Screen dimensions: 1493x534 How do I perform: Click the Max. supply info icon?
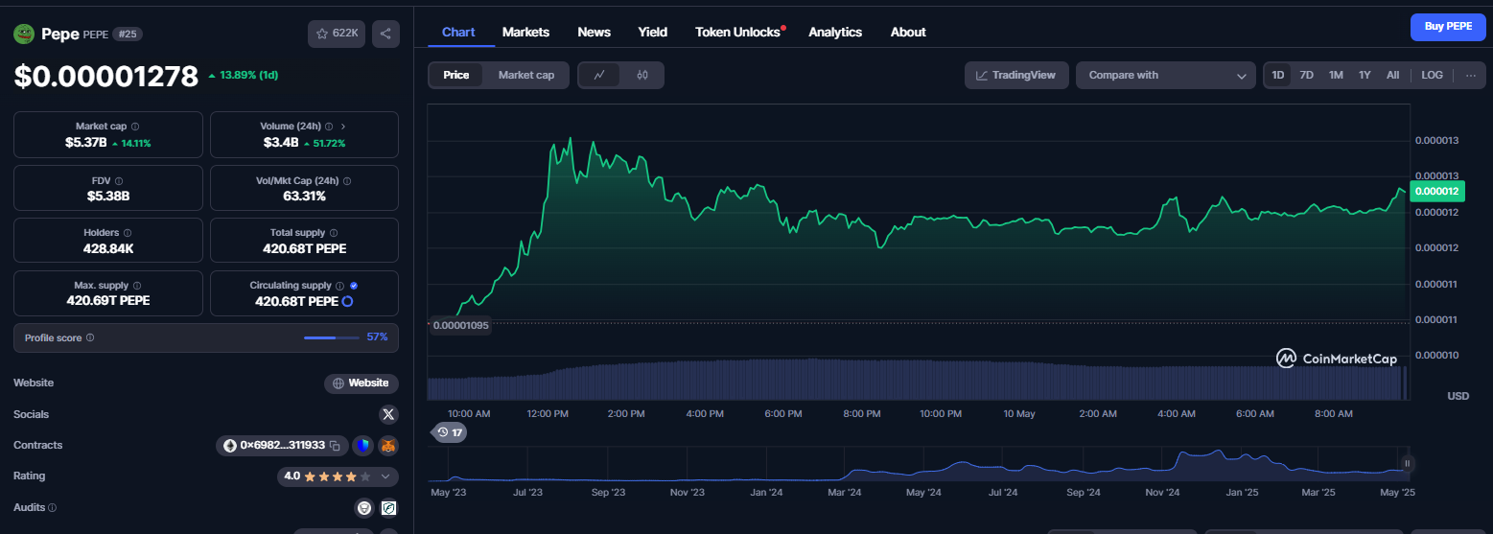coord(137,286)
